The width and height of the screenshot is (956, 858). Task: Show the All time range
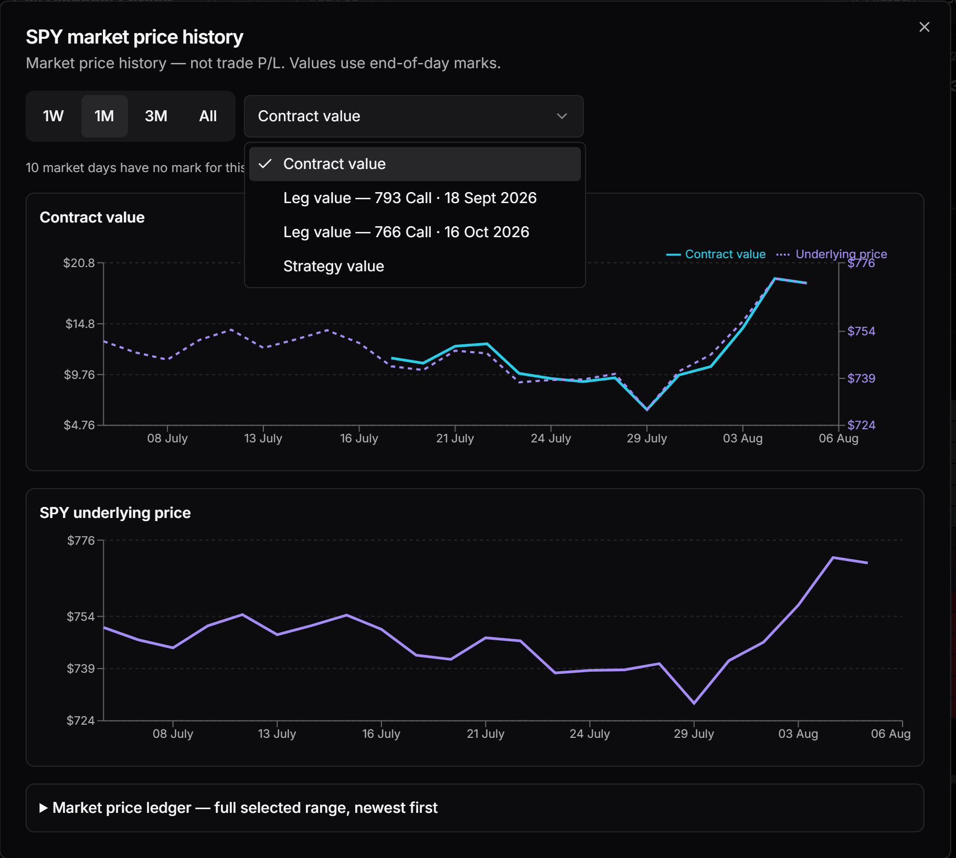click(x=208, y=116)
